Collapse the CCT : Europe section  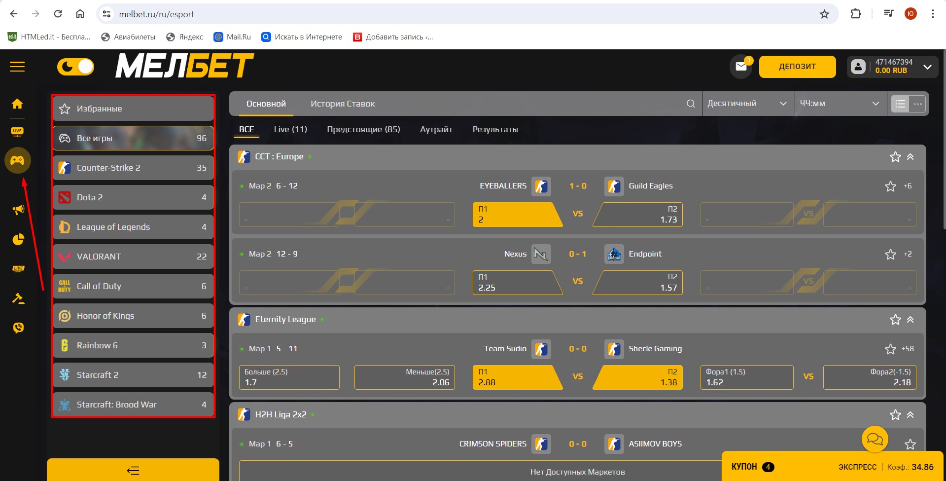click(x=911, y=157)
